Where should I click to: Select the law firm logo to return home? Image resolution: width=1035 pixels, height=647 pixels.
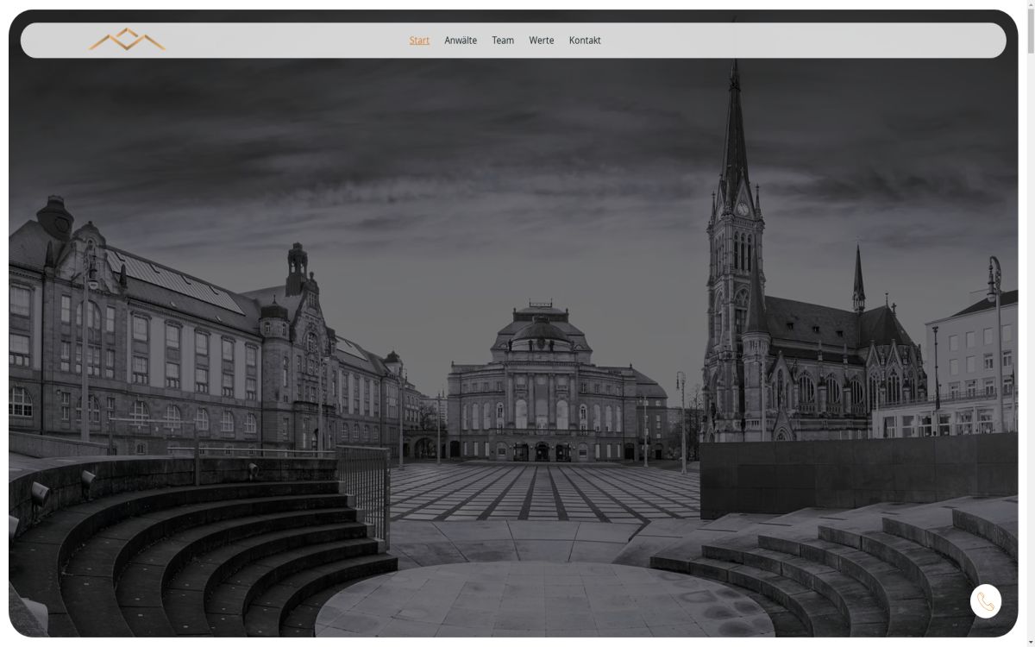click(x=128, y=40)
